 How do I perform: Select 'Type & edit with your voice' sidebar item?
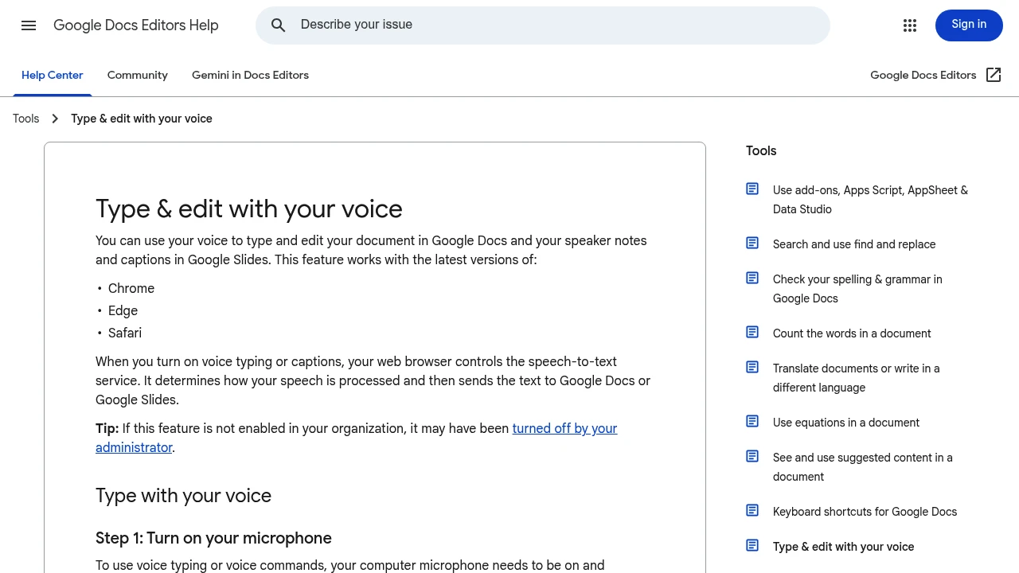coord(843,547)
